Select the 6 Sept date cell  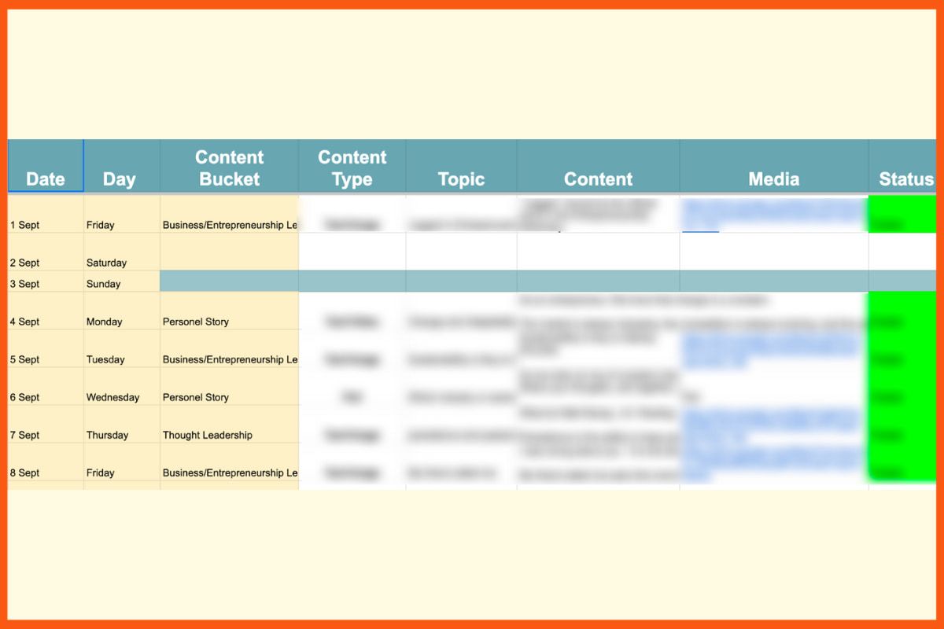point(46,386)
